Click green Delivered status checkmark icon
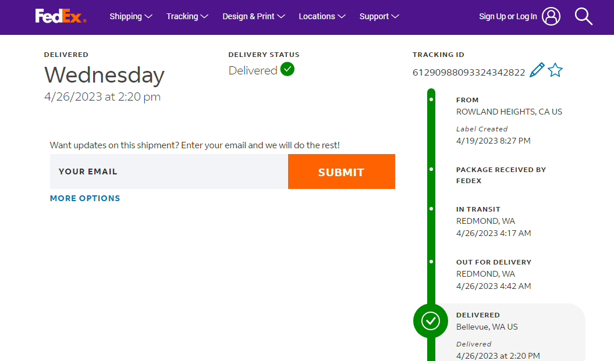This screenshot has height=361, width=614. point(288,69)
